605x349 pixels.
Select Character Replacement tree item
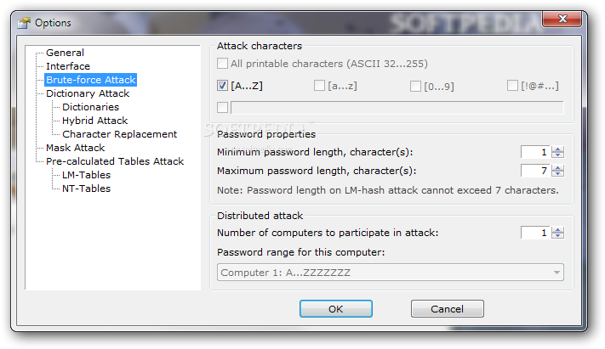click(119, 134)
